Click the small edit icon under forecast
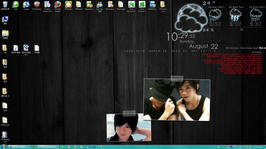The image size is (266, 149). point(242,29)
